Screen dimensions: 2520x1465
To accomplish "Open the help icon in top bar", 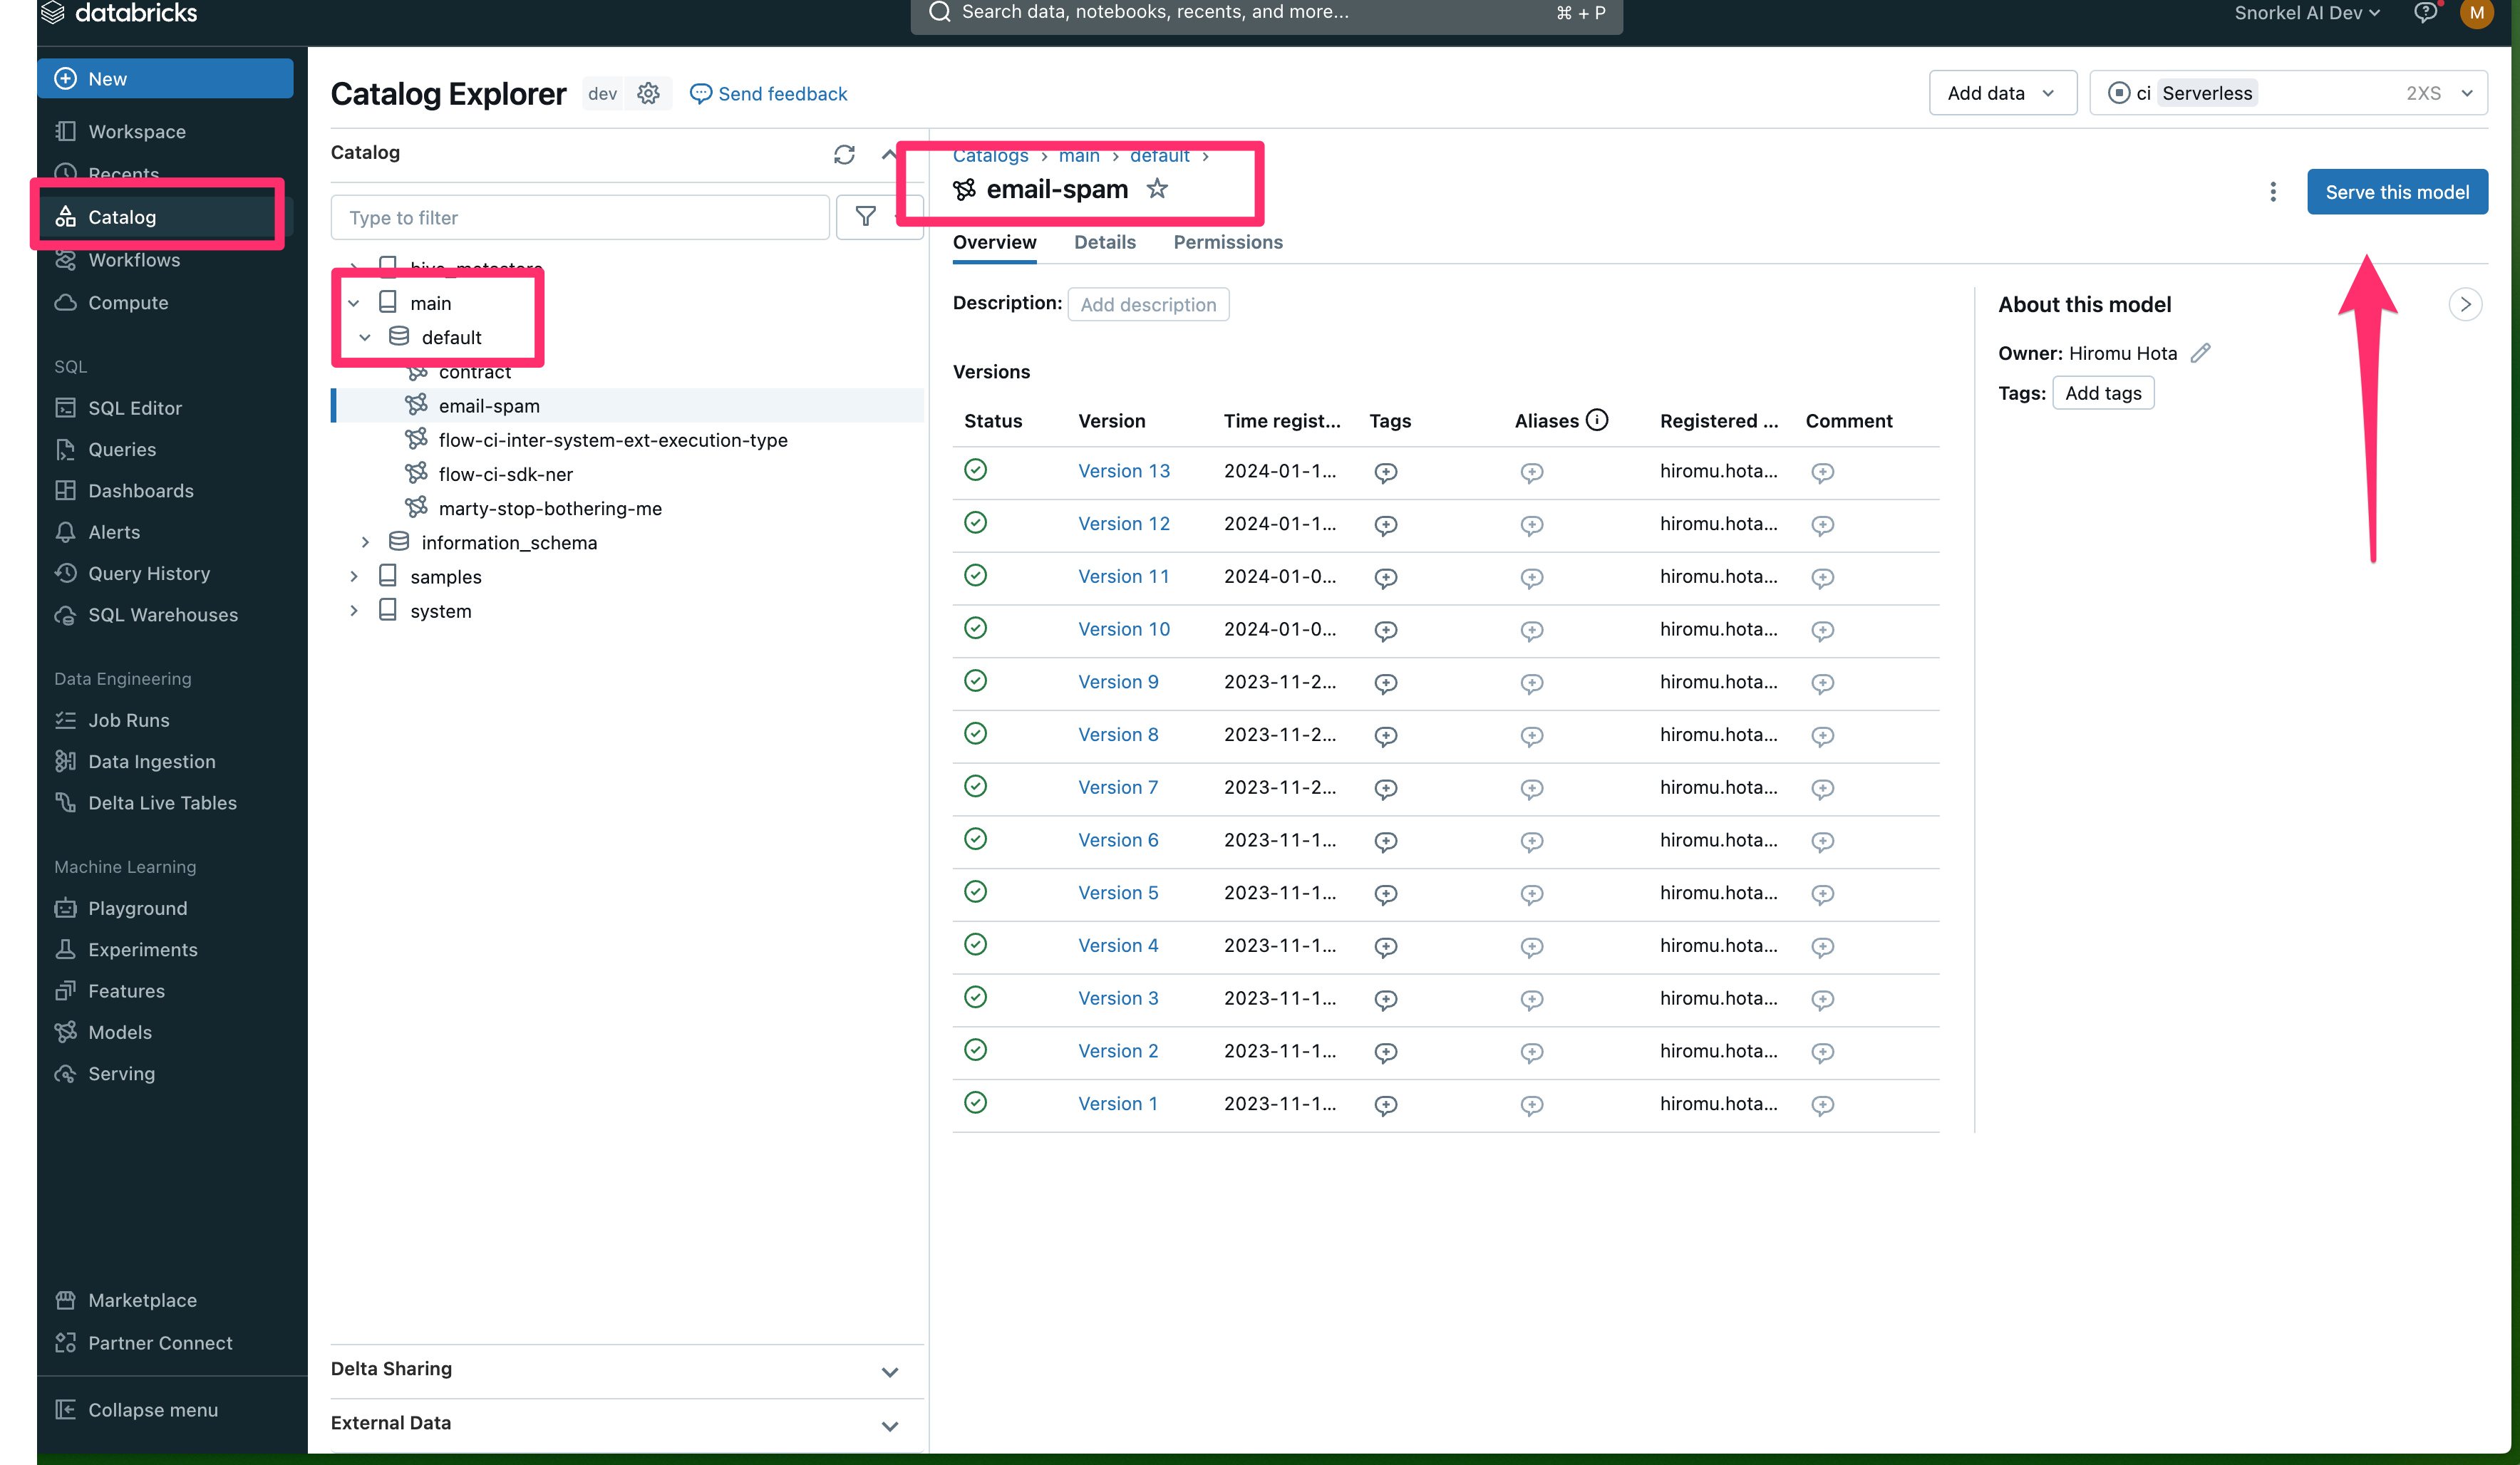I will (x=2426, y=13).
